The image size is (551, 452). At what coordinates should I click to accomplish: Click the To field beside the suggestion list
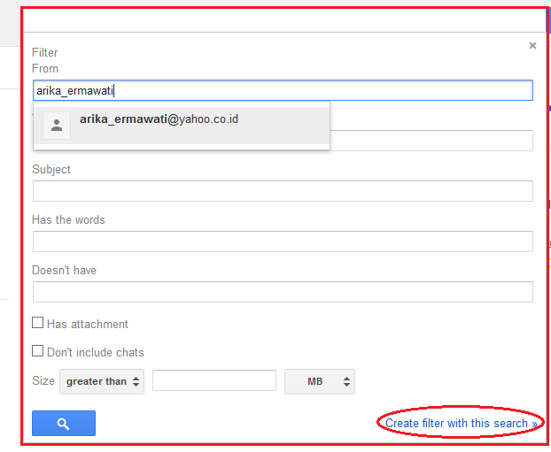(x=431, y=141)
